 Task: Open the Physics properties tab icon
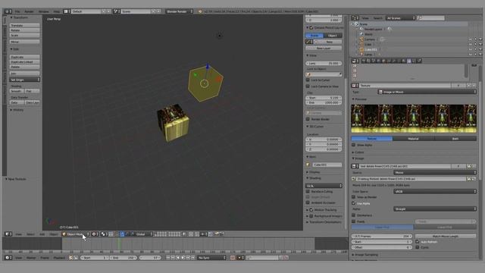point(419,61)
